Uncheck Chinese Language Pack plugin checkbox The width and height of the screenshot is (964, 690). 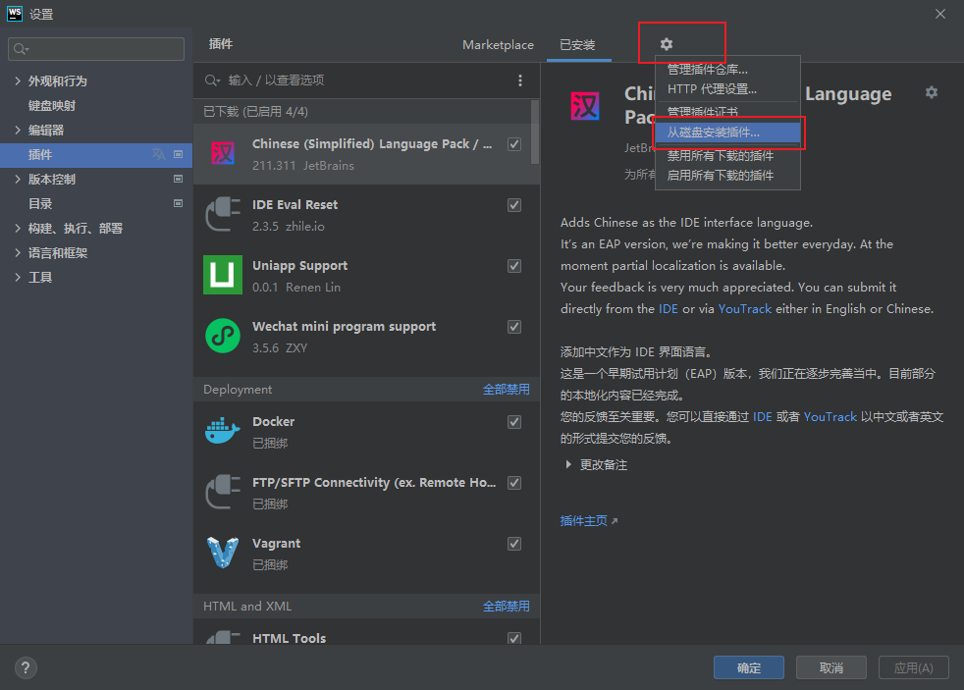click(514, 144)
